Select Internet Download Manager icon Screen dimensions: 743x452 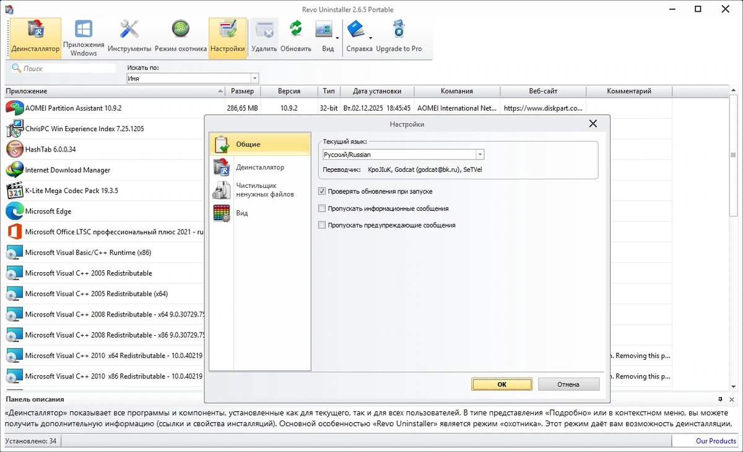click(x=15, y=169)
